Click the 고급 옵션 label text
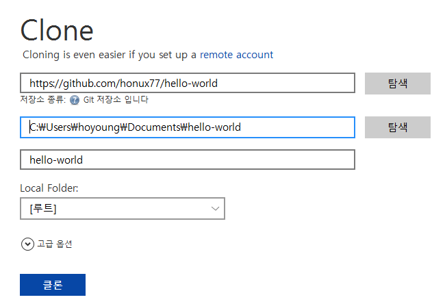Image resolution: width=445 pixels, height=304 pixels. coord(55,244)
